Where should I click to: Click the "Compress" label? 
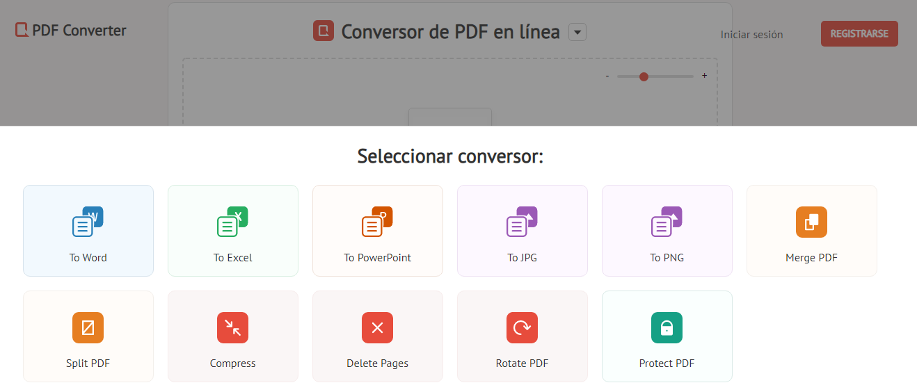pyautogui.click(x=233, y=364)
